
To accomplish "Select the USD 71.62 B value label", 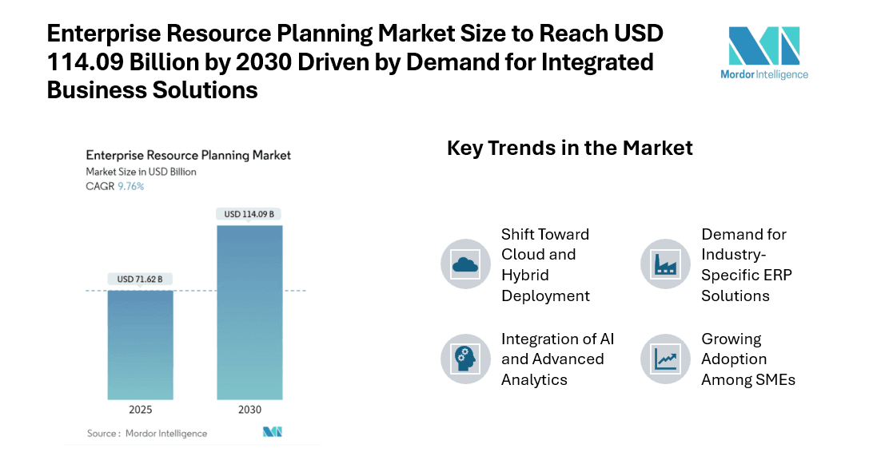I will (x=140, y=280).
